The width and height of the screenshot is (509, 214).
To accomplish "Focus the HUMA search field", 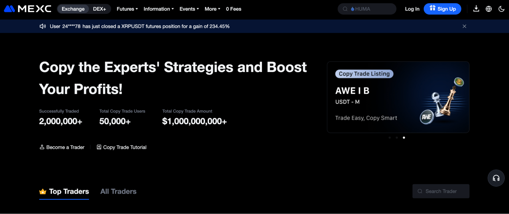I will (x=367, y=9).
